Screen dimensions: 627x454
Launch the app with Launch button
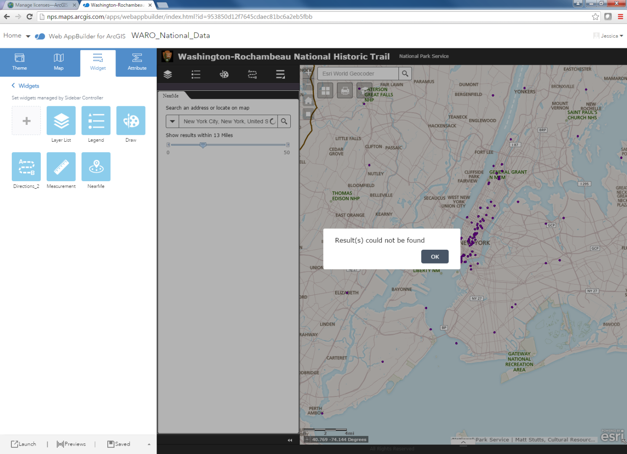point(24,444)
